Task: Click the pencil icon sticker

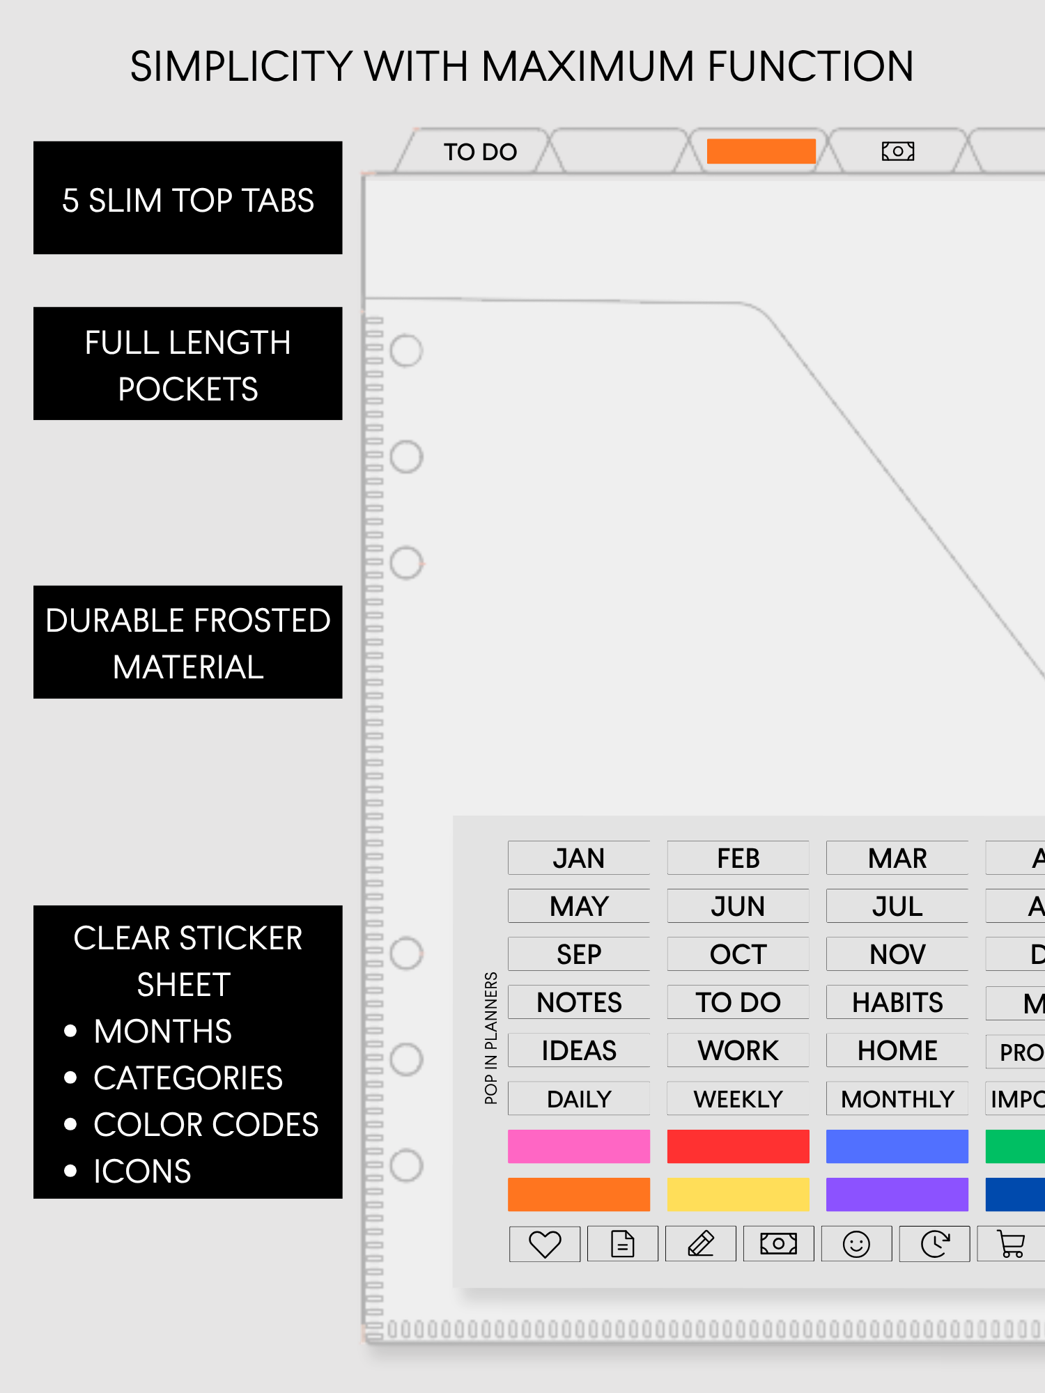Action: (701, 1244)
